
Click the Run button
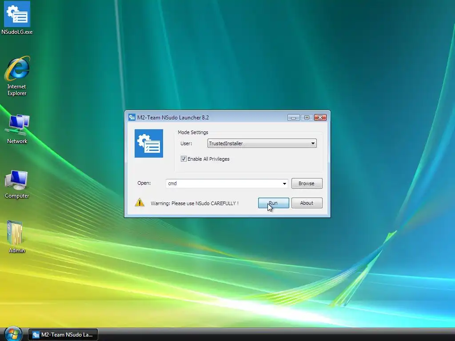[273, 203]
